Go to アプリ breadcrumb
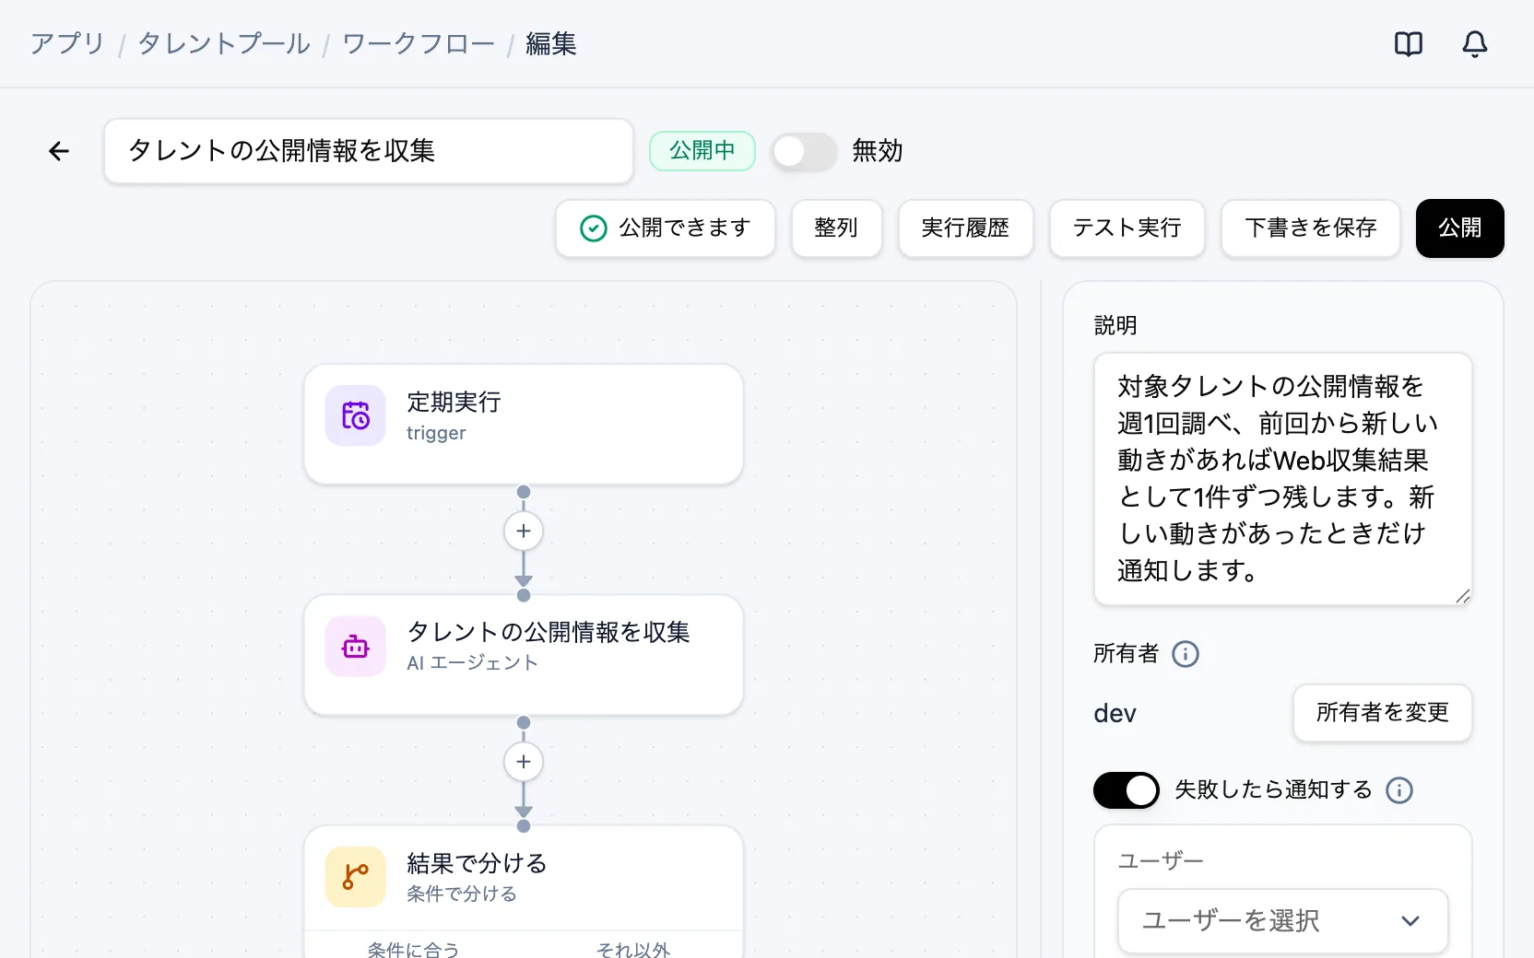This screenshot has height=958, width=1534. (67, 44)
